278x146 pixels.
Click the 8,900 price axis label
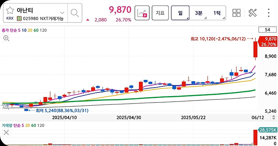point(271,56)
